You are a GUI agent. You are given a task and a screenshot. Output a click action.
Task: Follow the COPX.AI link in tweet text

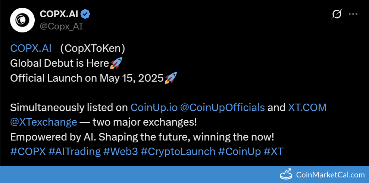coord(31,48)
